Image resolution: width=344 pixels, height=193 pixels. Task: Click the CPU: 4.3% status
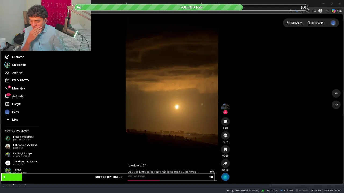point(316,190)
